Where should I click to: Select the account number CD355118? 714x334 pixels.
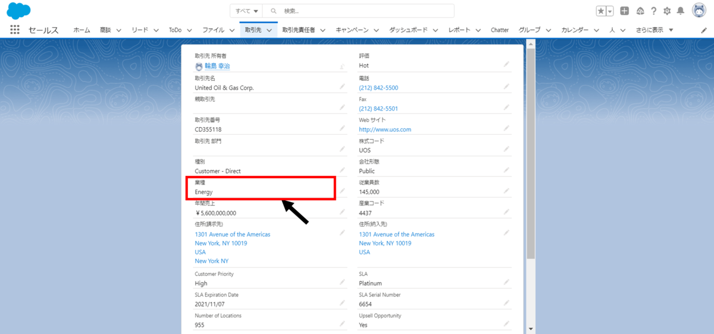tap(208, 130)
